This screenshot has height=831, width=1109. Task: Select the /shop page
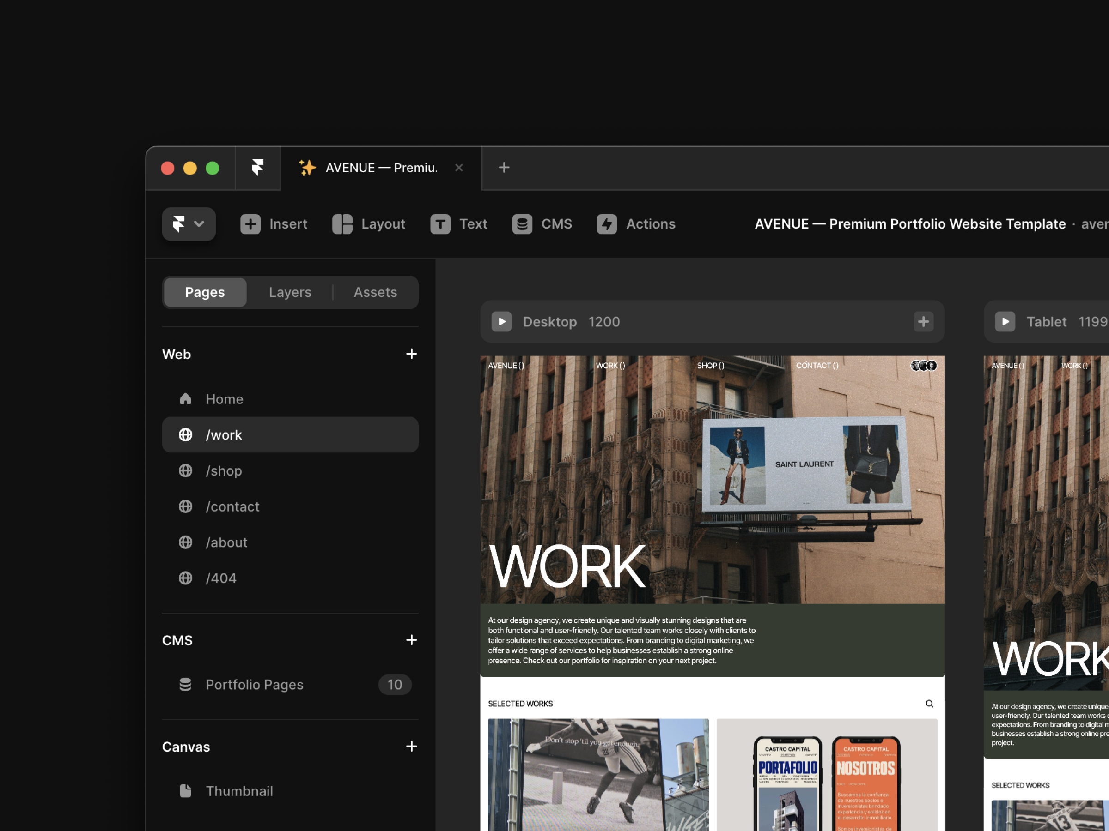[x=290, y=470]
